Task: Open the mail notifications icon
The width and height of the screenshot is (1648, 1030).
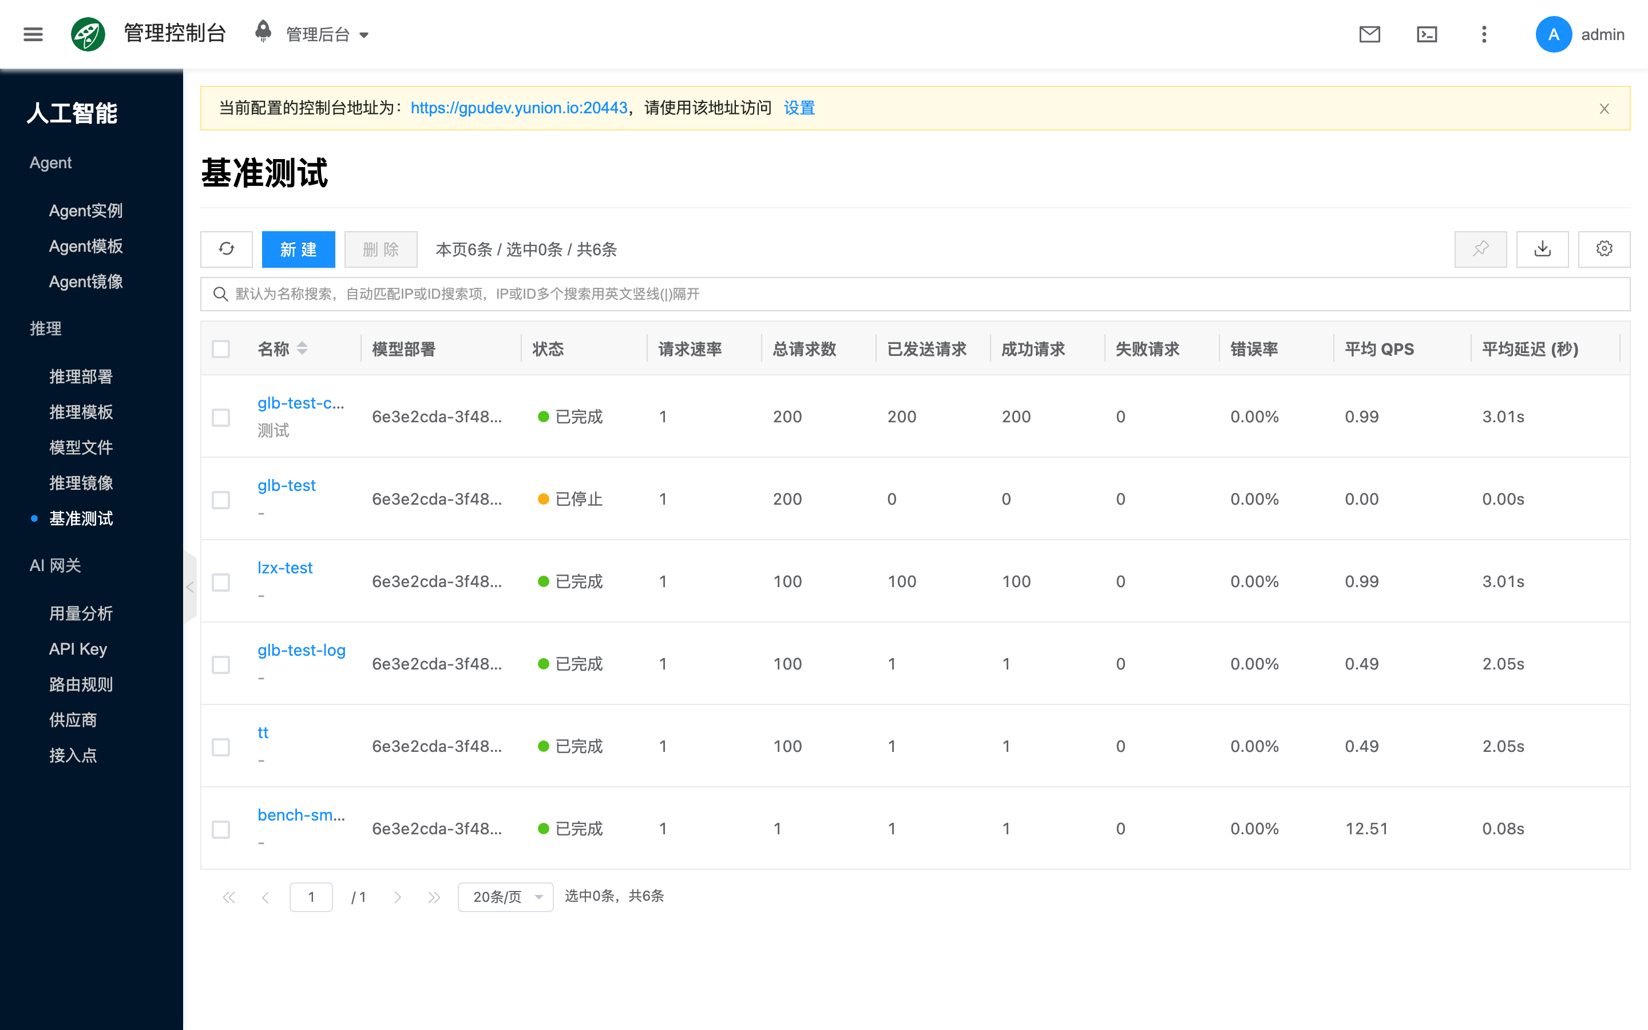Action: [x=1369, y=34]
